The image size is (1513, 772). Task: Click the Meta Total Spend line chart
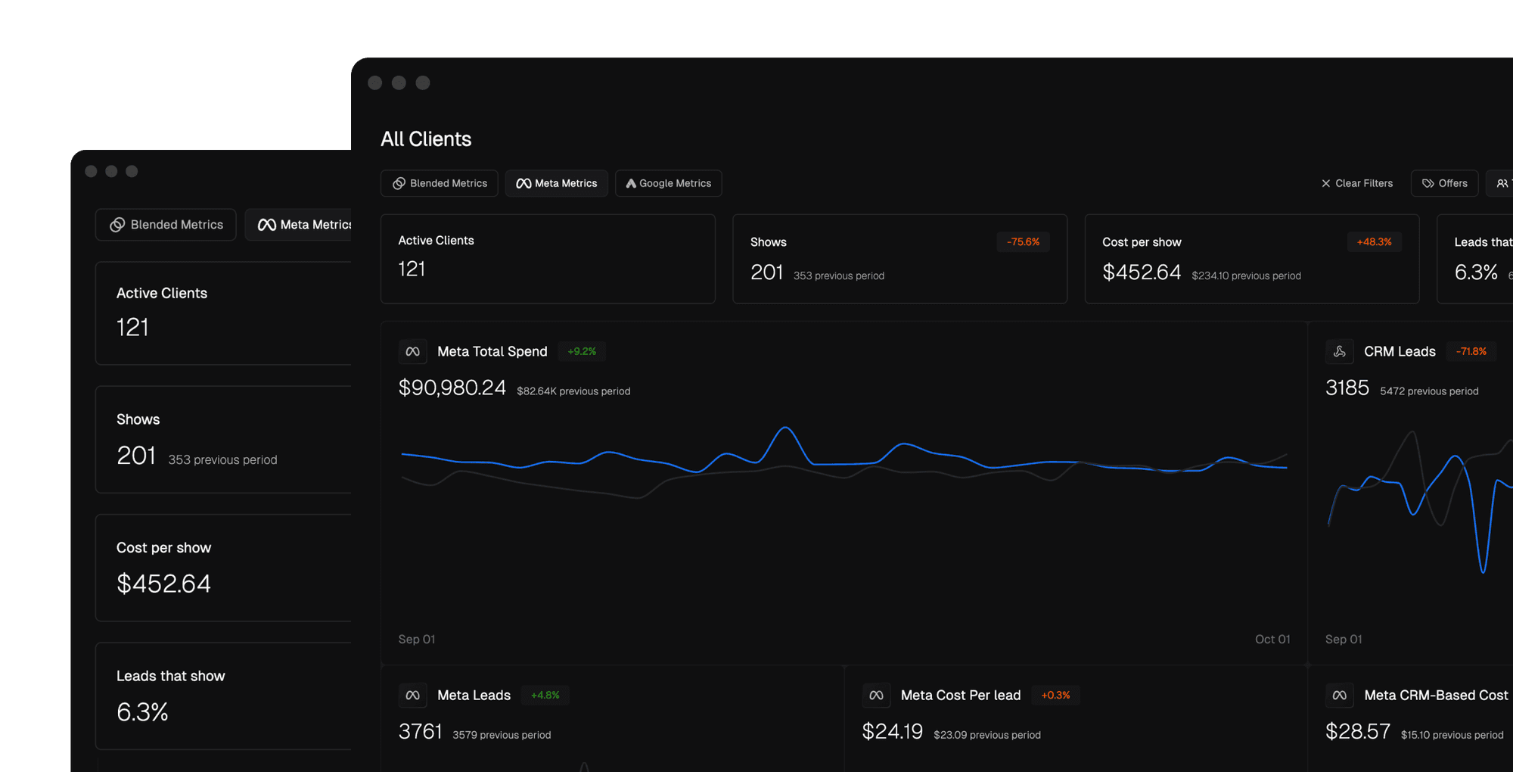844,462
